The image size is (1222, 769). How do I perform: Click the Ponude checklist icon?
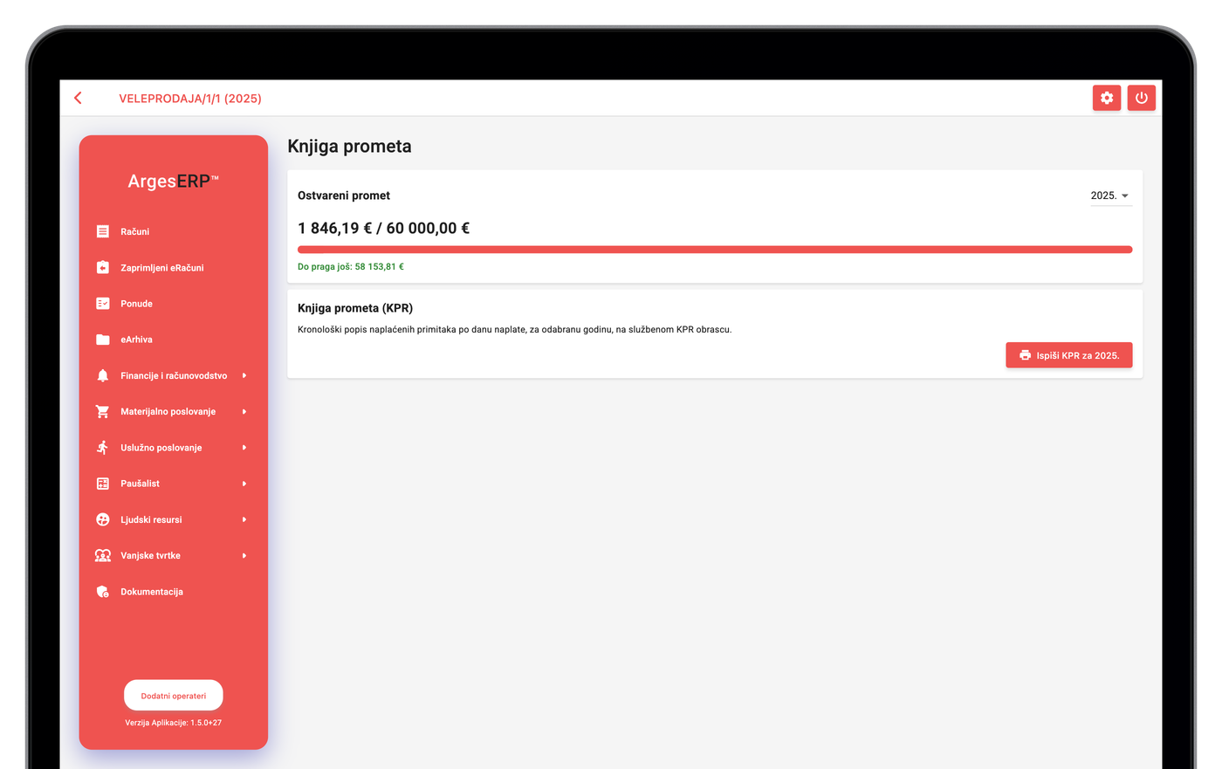[x=103, y=304]
